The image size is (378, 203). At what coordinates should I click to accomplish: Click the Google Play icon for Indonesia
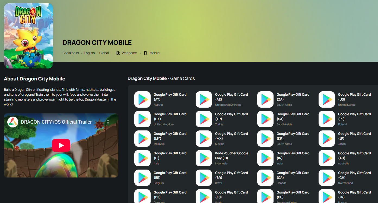204,158
